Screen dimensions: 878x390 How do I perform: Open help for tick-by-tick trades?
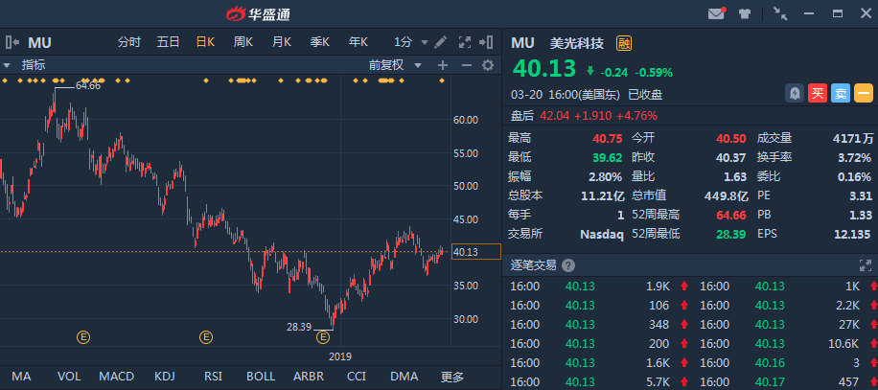click(567, 265)
